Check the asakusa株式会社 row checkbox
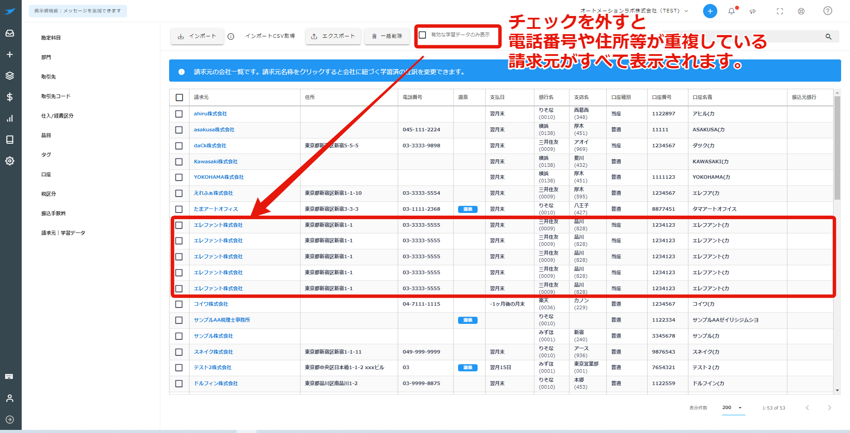This screenshot has height=433, width=850. point(179,130)
